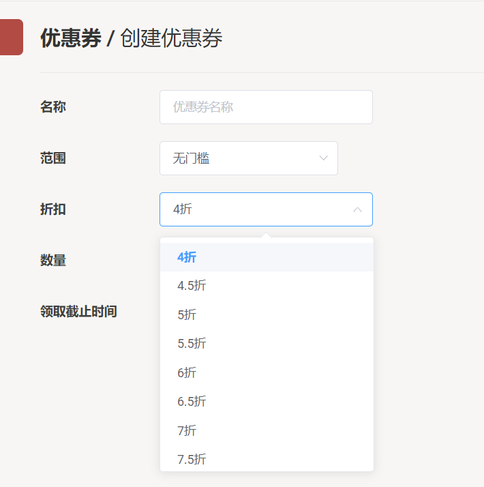Click the 优惠券名称 name input field

click(x=266, y=107)
